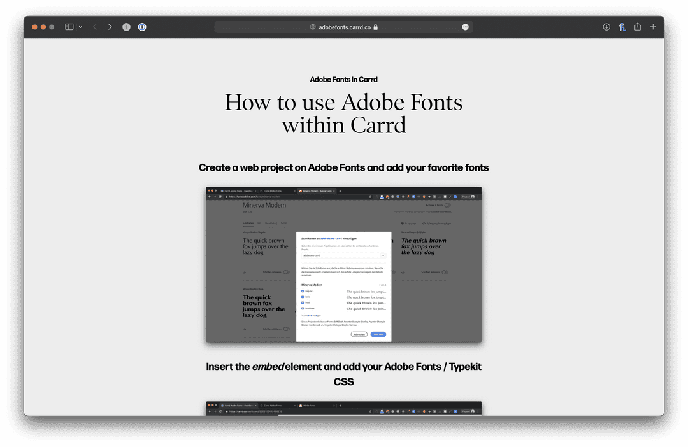Click the blue cursive extension icon

coord(621,27)
